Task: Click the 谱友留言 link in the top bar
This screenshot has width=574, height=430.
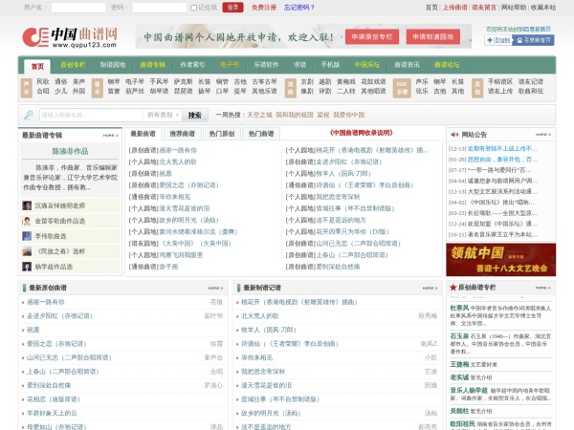Action: tap(484, 8)
